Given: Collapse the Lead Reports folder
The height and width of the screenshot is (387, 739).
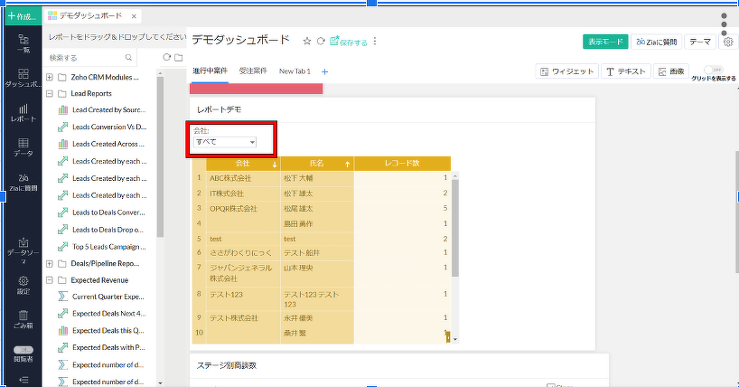Looking at the screenshot, I should [50, 92].
